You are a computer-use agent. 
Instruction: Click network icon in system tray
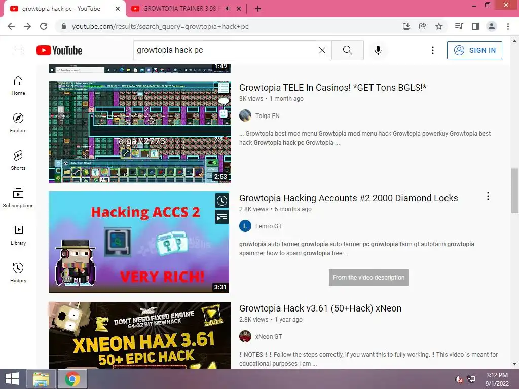tap(471, 379)
